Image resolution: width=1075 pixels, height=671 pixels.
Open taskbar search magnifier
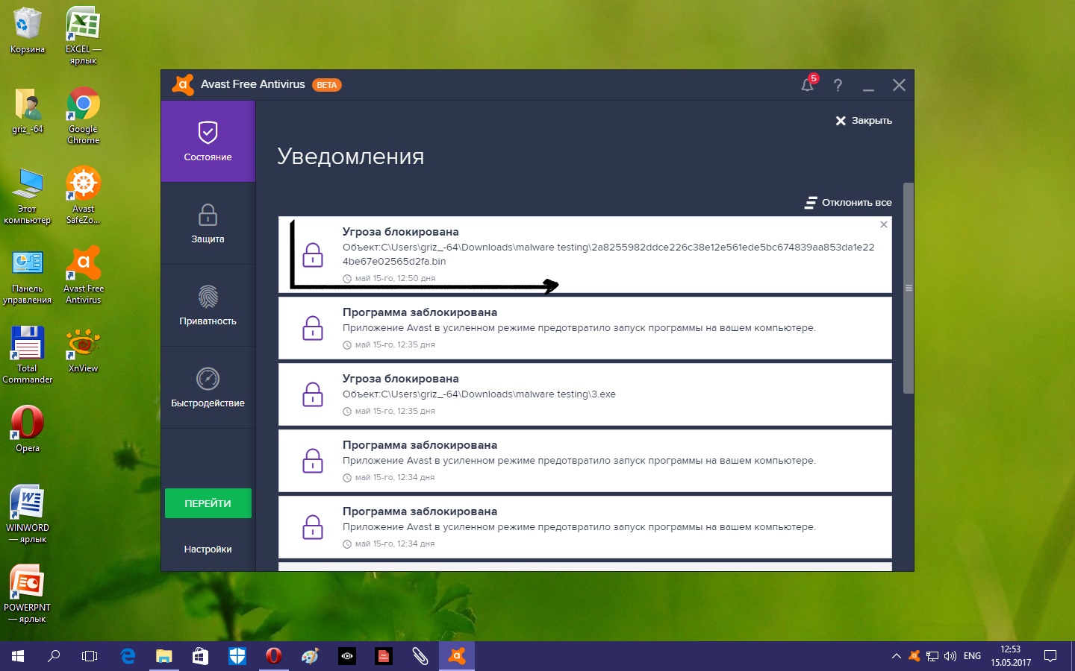point(54,656)
